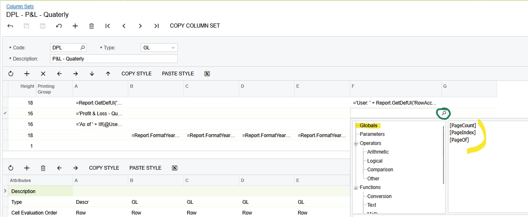Click the Height column header
528x217 pixels.
coord(22,89)
